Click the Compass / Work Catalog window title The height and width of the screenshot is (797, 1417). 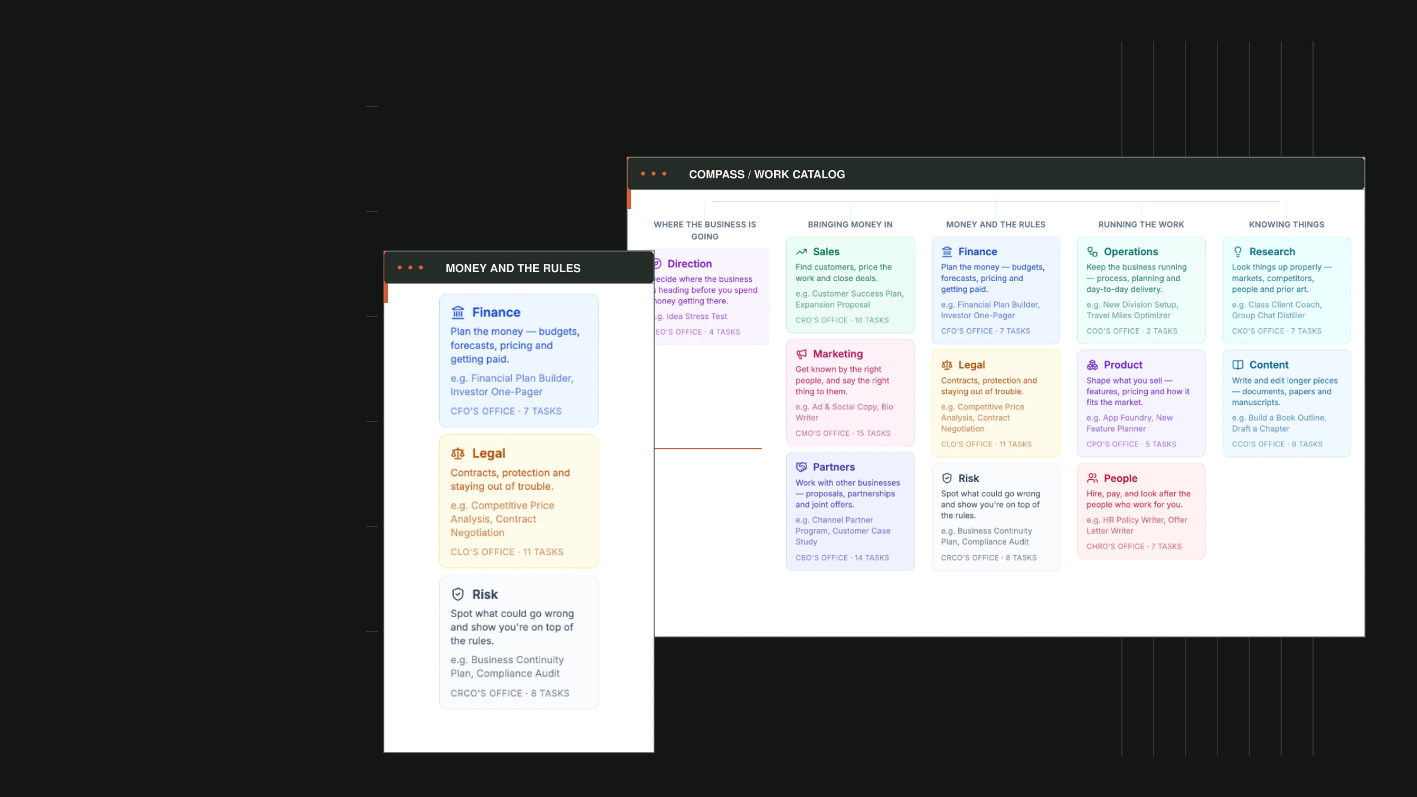tap(767, 175)
